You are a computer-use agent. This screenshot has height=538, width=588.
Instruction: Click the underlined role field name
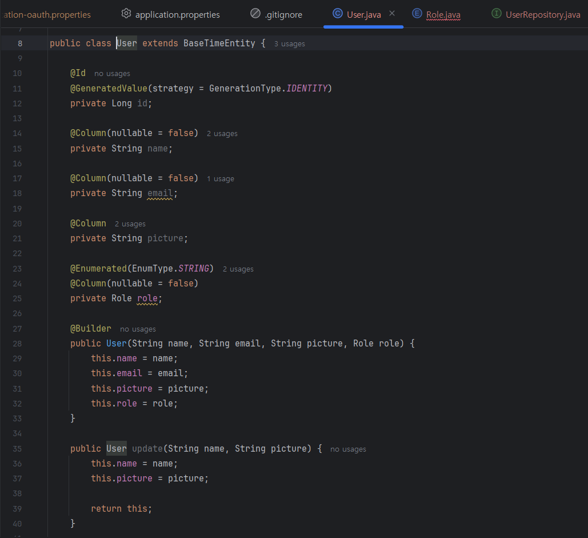[x=147, y=298]
